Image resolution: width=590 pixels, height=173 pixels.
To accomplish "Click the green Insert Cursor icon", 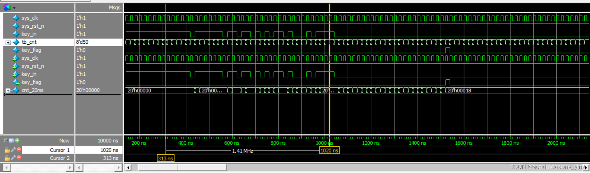I will [x=17, y=141].
